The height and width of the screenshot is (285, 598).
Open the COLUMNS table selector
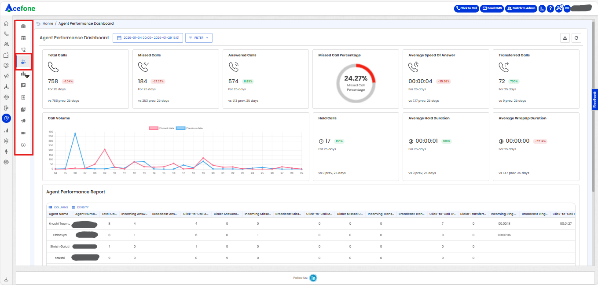point(59,207)
